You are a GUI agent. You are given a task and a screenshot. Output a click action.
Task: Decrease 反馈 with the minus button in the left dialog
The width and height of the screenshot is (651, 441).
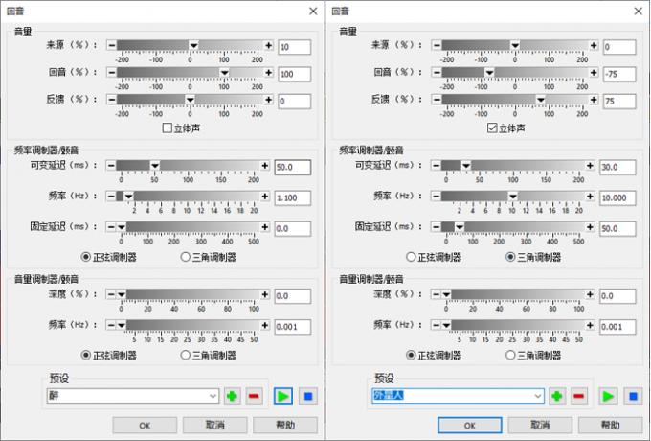tap(112, 100)
